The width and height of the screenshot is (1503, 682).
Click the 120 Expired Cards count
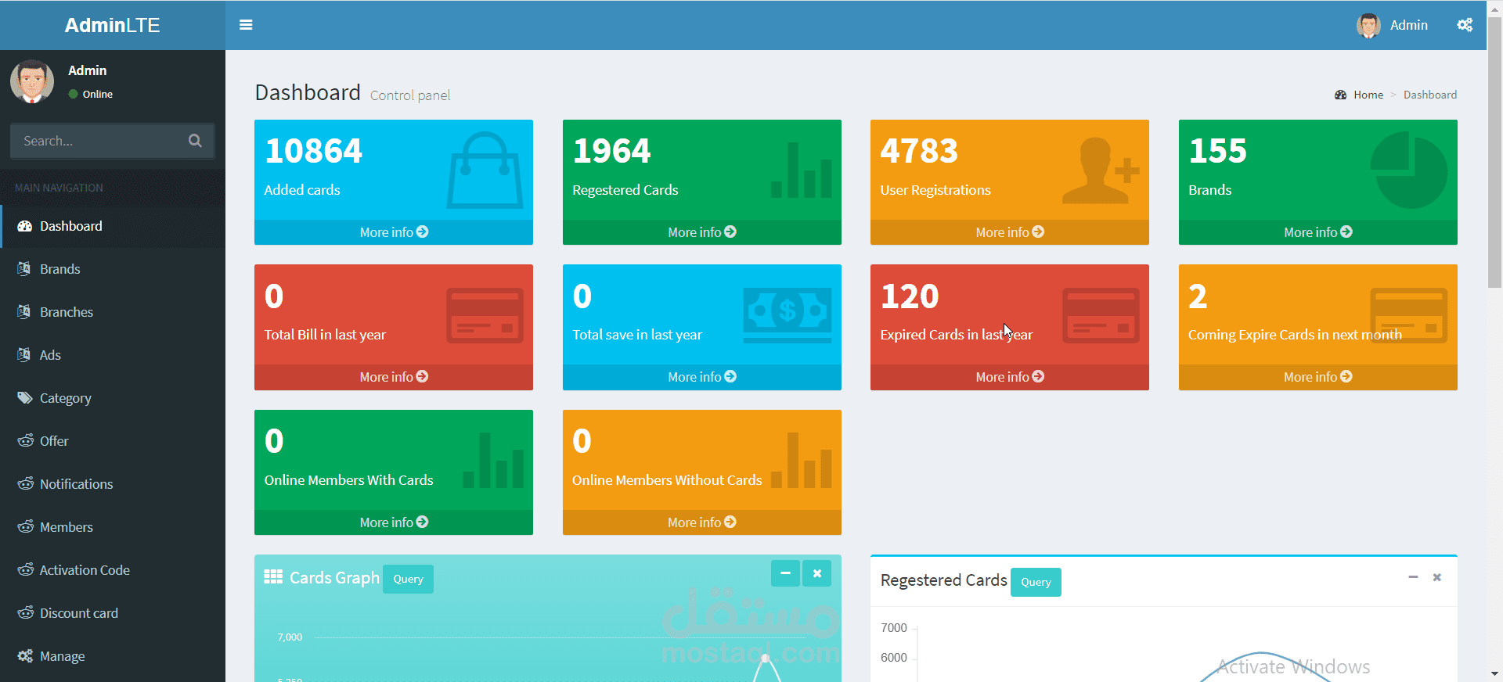click(x=910, y=296)
